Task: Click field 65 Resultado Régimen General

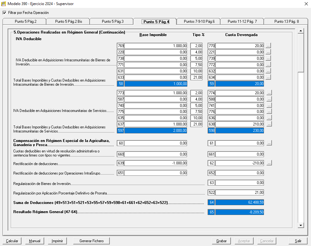Action: [x=240, y=212]
